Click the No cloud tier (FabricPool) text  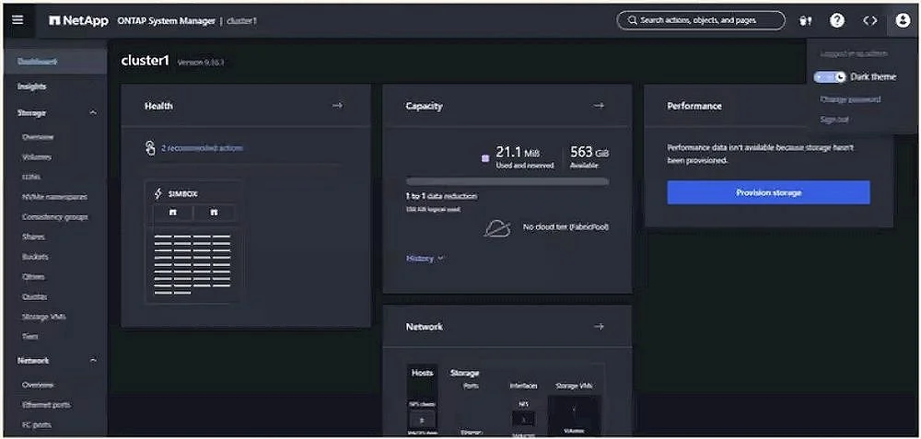(x=565, y=227)
